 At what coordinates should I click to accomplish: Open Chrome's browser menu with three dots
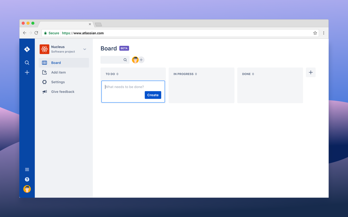[x=323, y=33]
